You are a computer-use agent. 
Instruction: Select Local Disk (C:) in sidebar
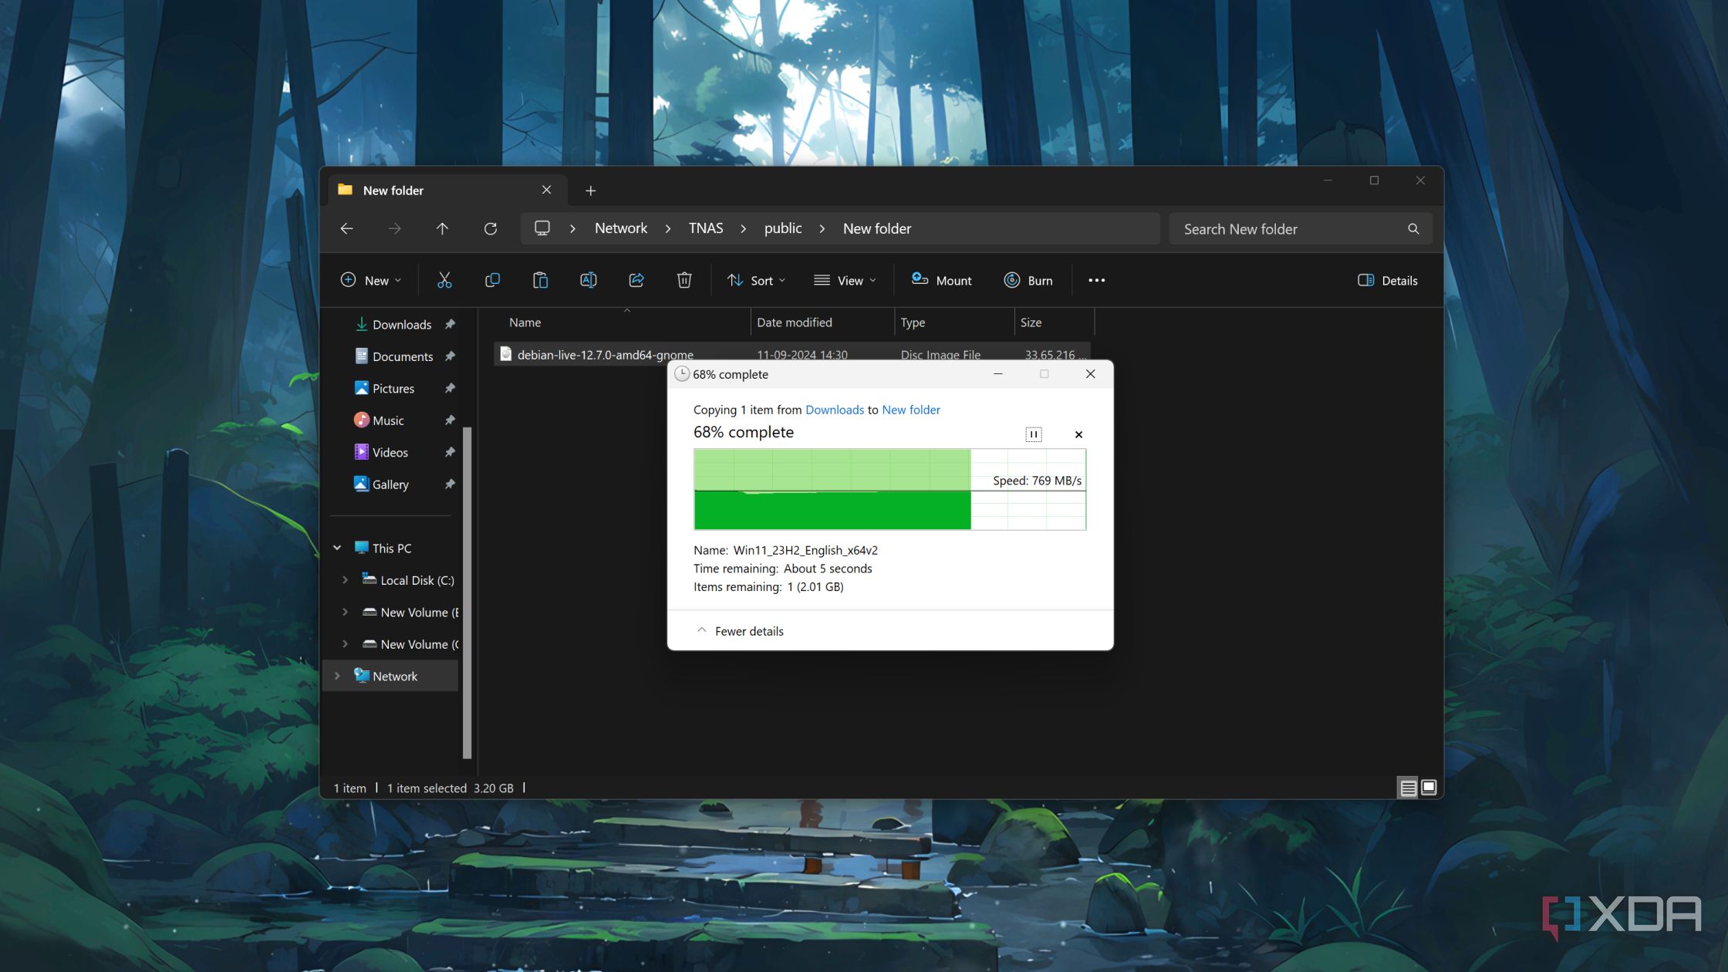coord(417,580)
